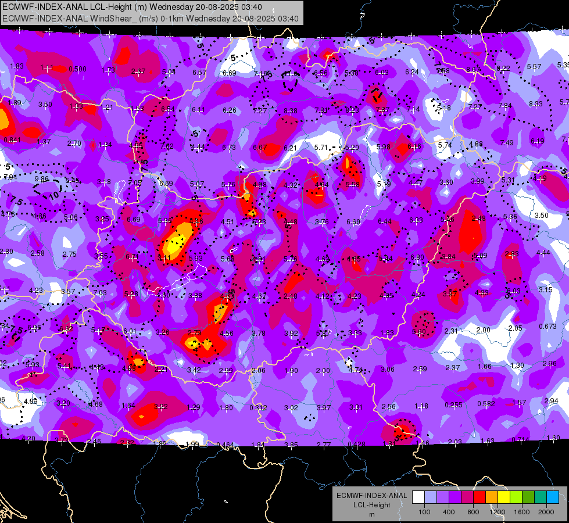The image size is (569, 523).
Task: Click the wind shear value '0.500'
Action: (x=78, y=69)
